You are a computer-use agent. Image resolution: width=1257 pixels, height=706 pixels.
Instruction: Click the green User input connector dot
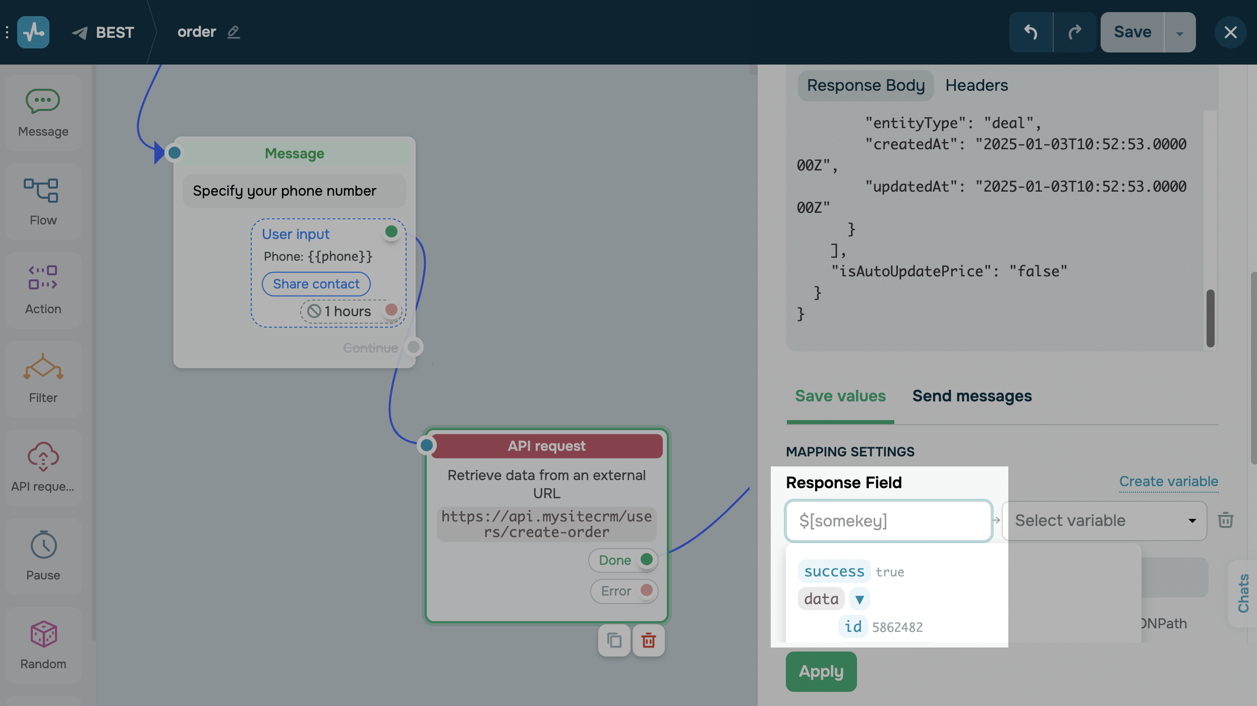coord(391,231)
